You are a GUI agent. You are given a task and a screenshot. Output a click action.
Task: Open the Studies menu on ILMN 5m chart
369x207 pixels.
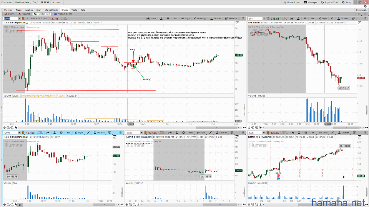point(99,133)
